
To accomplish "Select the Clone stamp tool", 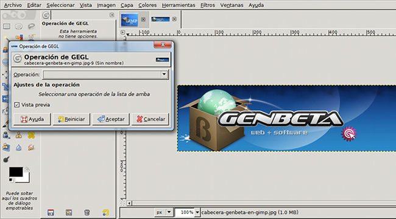I will pyautogui.click(x=19, y=136).
